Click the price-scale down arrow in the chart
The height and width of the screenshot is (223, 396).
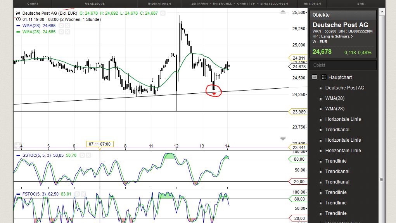[x=283, y=138]
